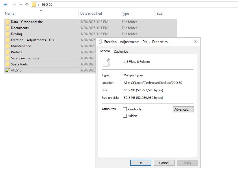Viewport: 238px width, 183px height.
Task: Click the Size value 50.2 MB
Action: click(x=143, y=90)
